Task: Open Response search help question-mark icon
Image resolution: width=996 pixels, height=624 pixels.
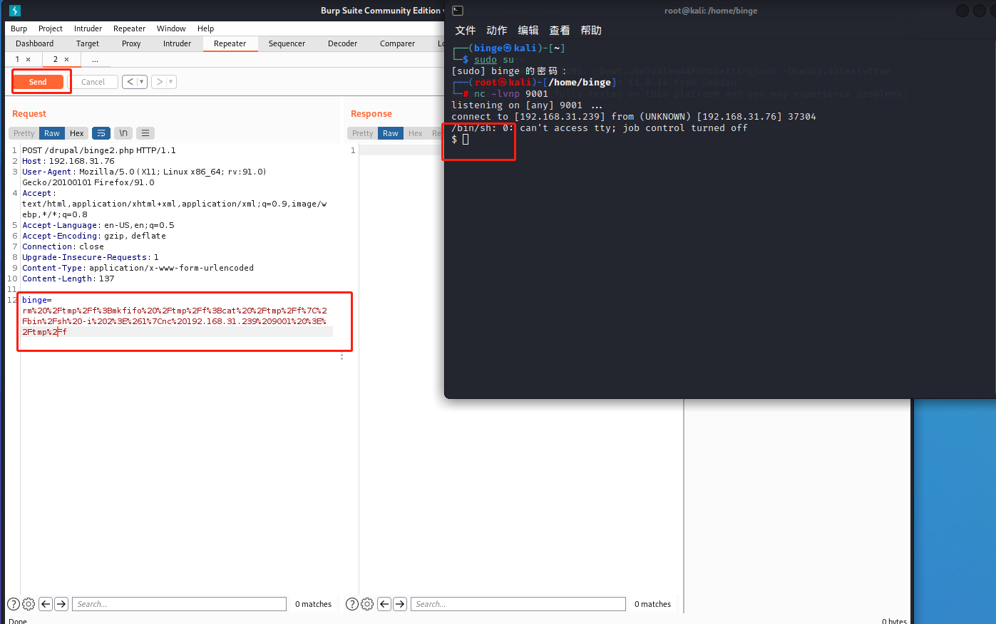Action: coord(351,604)
